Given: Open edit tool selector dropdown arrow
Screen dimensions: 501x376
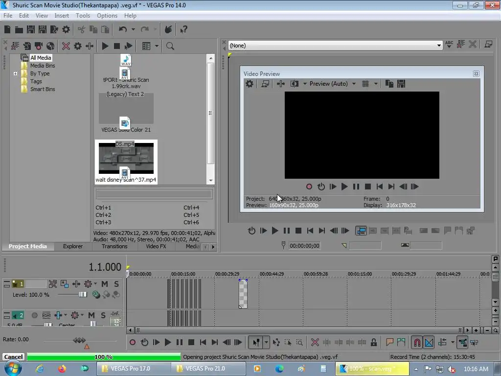Looking at the screenshot, I should (x=266, y=342).
